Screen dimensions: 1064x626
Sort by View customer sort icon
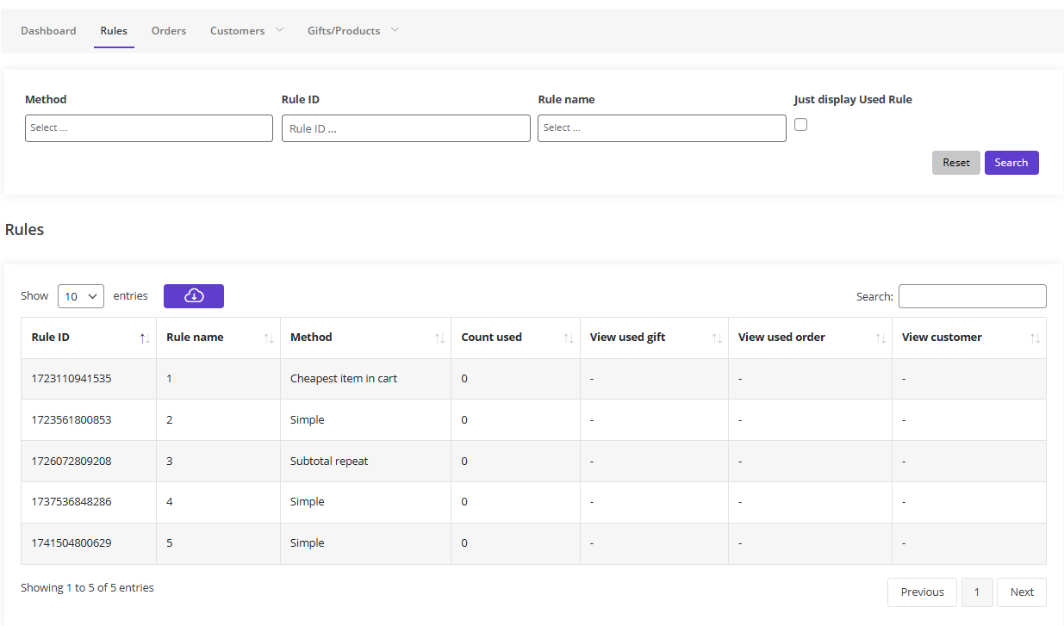coord(1035,338)
